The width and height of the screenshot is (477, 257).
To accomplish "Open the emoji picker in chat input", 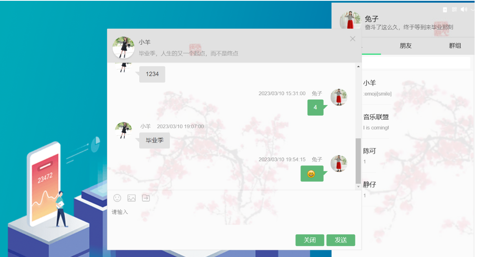I will coord(117,198).
